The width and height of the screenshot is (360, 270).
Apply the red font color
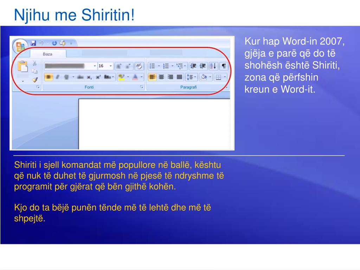(x=135, y=77)
